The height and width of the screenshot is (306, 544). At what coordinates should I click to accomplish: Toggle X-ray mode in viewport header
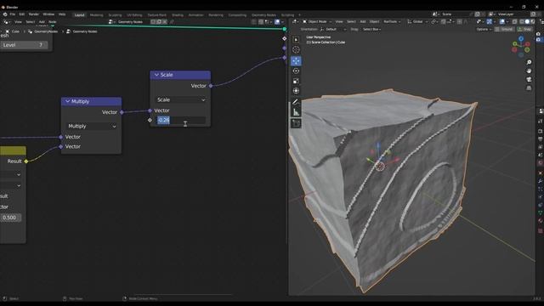[x=515, y=21]
